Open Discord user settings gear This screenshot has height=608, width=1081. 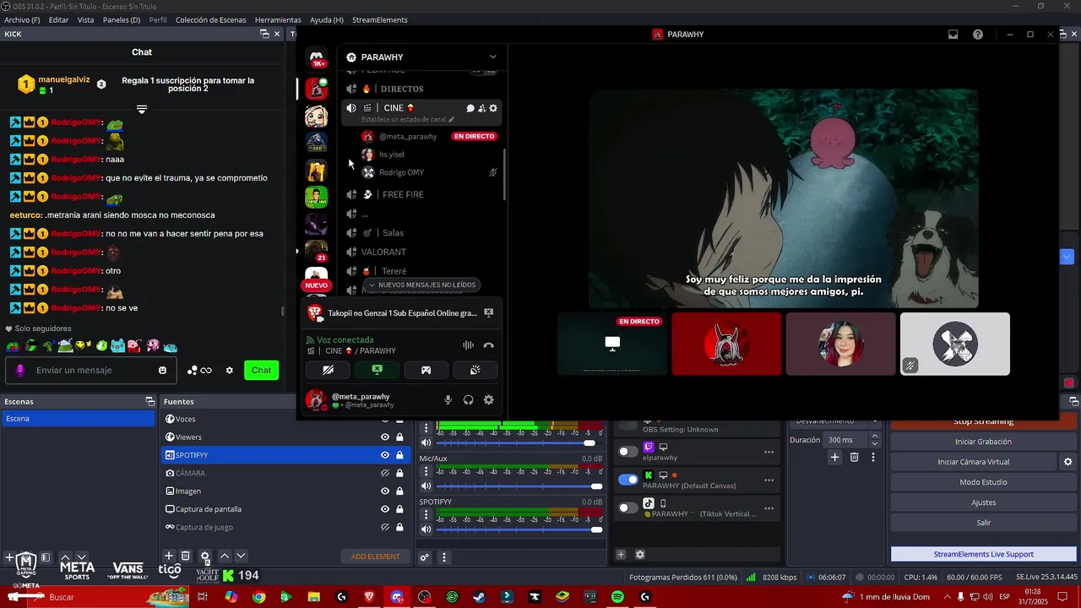(x=488, y=400)
